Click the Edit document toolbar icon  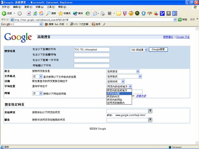pyautogui.click(x=110, y=13)
